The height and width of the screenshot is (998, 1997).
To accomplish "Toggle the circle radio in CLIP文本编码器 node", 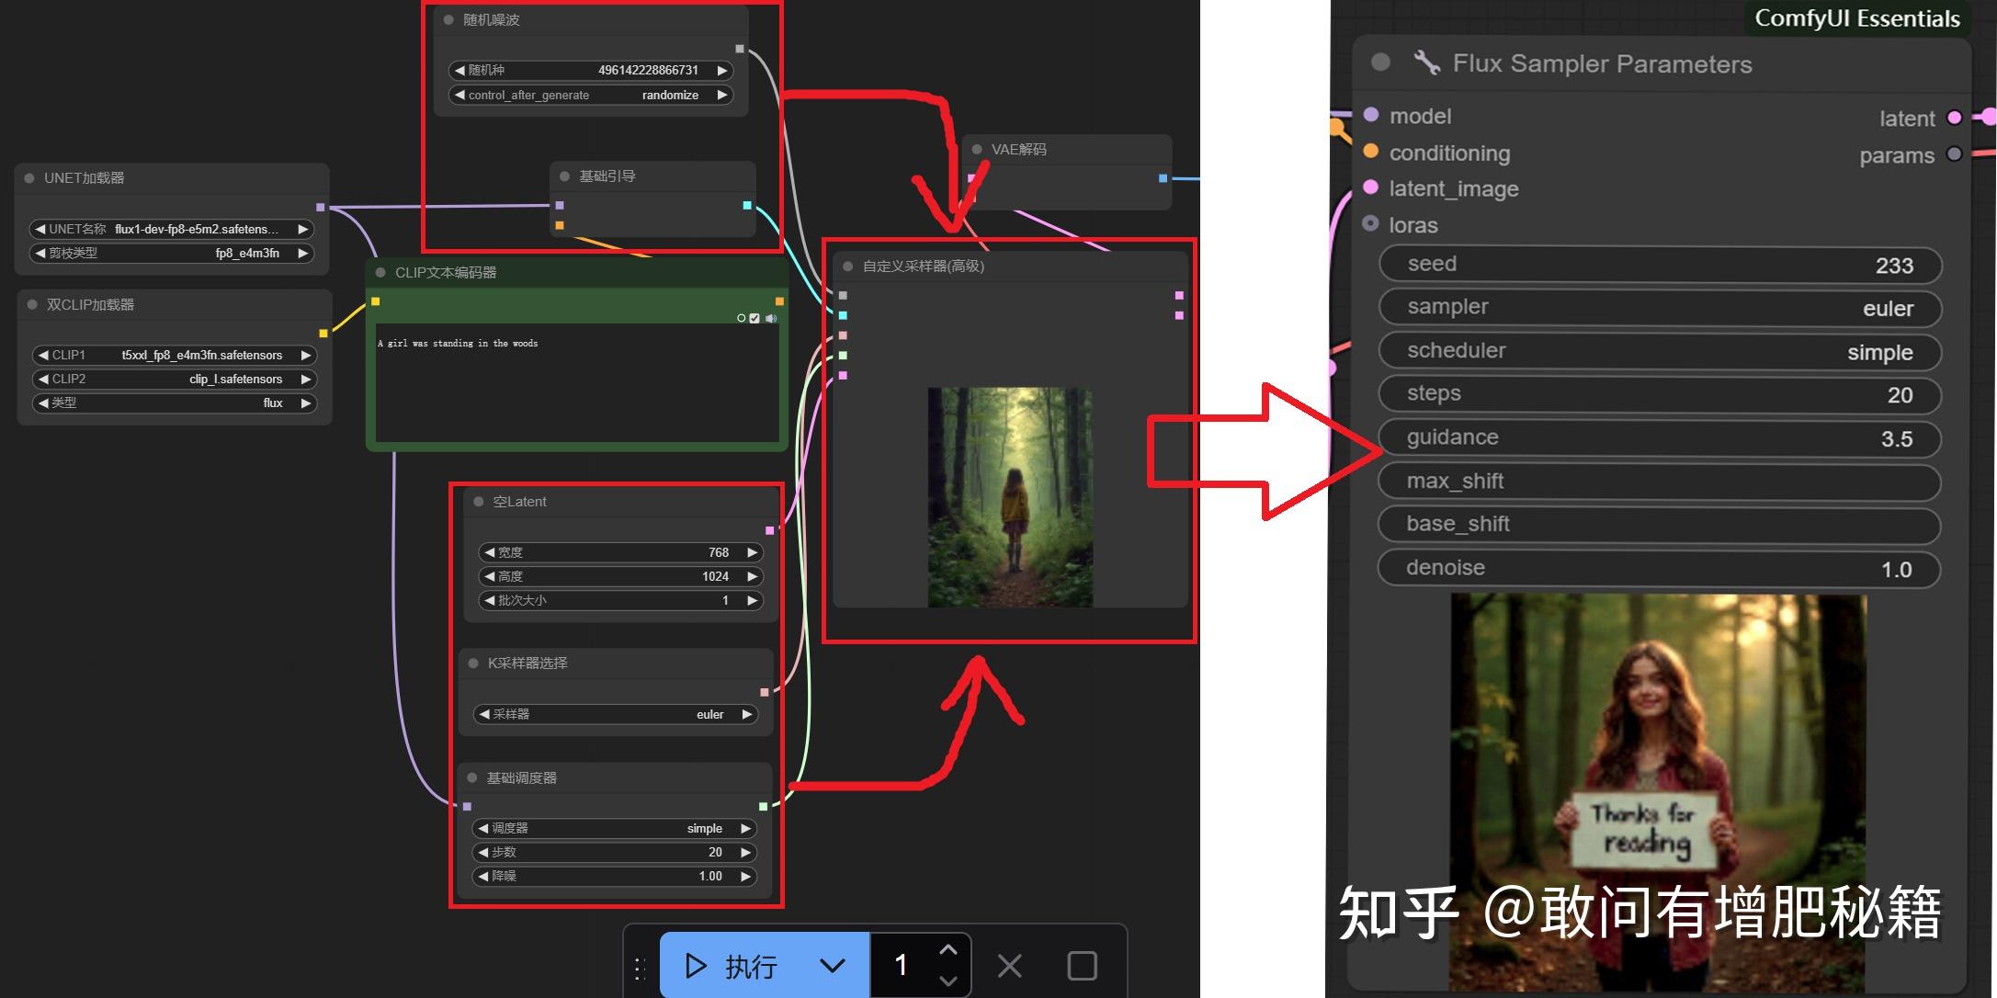I will pos(741,318).
